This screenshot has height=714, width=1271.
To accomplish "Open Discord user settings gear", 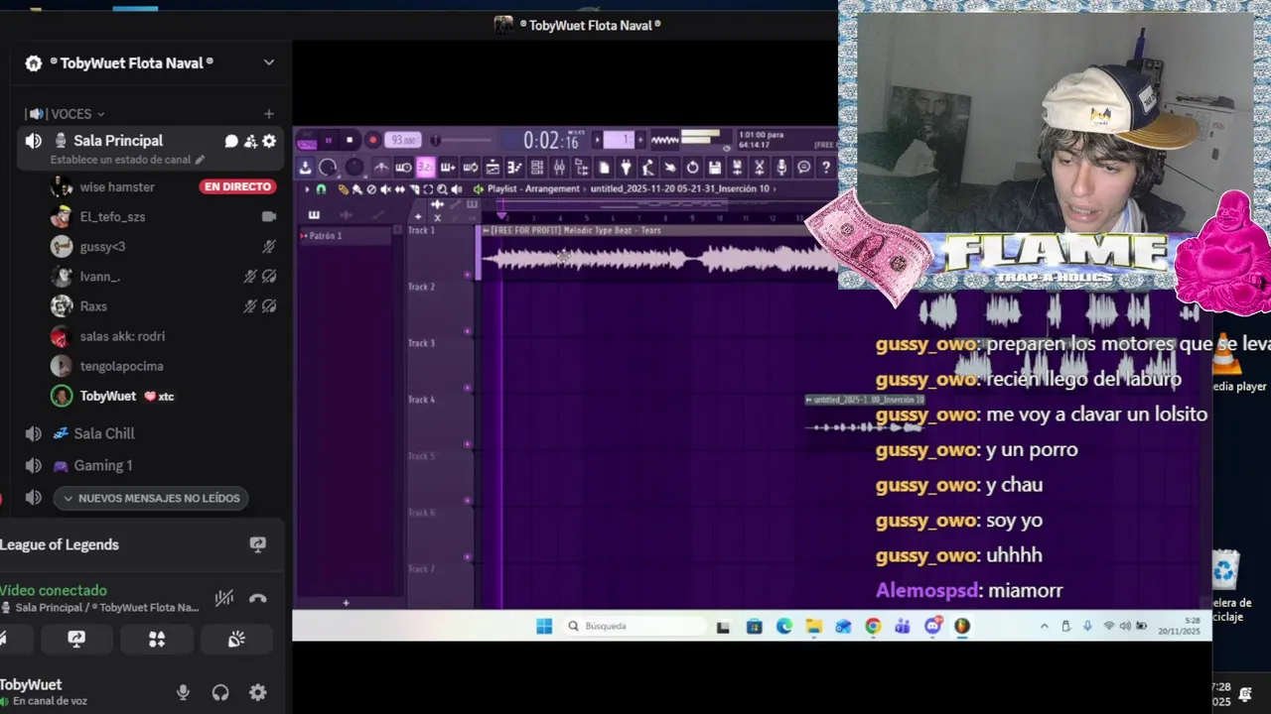I will click(x=258, y=692).
